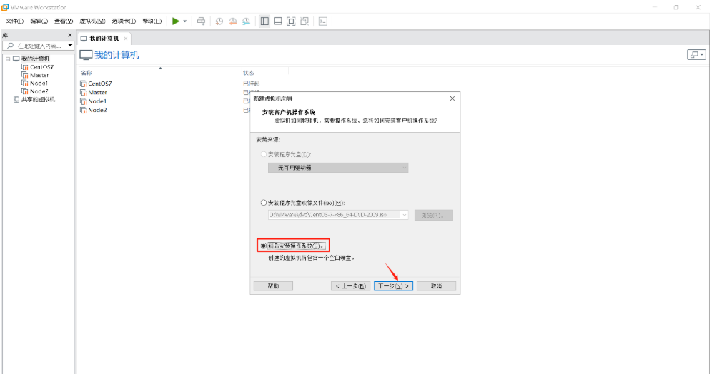The height and width of the screenshot is (374, 712).
Task: Open the ISO path combo box dropdown
Action: click(x=404, y=215)
